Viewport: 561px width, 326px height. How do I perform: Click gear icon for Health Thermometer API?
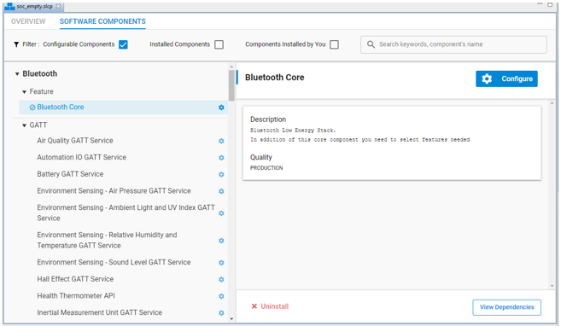[x=221, y=296]
